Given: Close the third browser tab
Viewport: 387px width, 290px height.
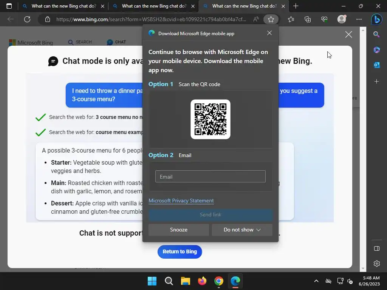Looking at the screenshot, I should pyautogui.click(x=283, y=6).
